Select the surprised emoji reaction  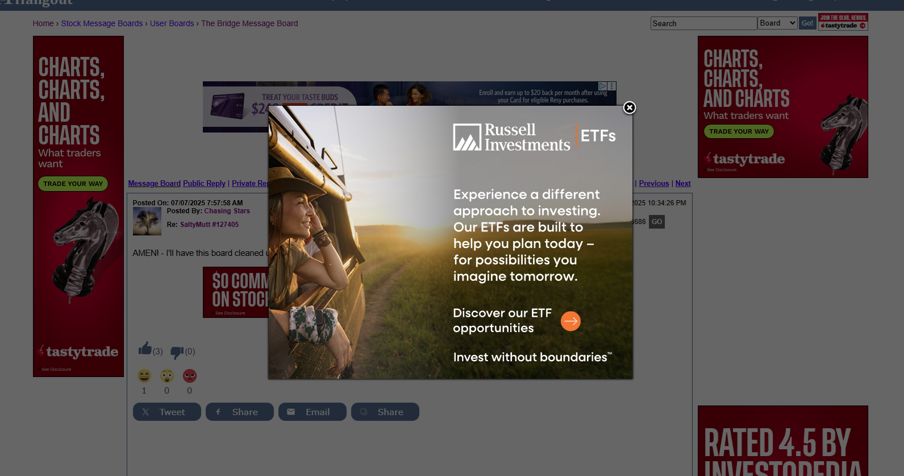pos(167,376)
